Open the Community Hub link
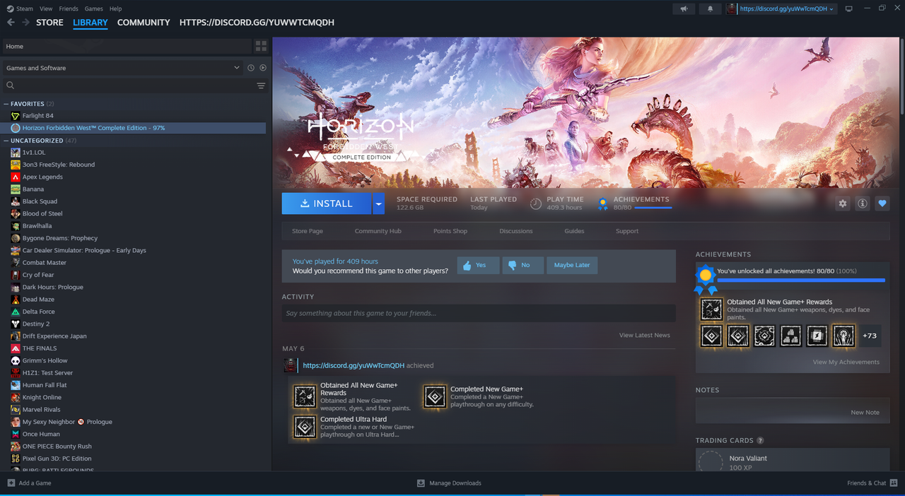The image size is (905, 496). [x=378, y=231]
